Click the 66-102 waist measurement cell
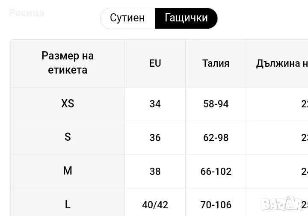The height and width of the screenshot is (216, 308). (x=216, y=172)
